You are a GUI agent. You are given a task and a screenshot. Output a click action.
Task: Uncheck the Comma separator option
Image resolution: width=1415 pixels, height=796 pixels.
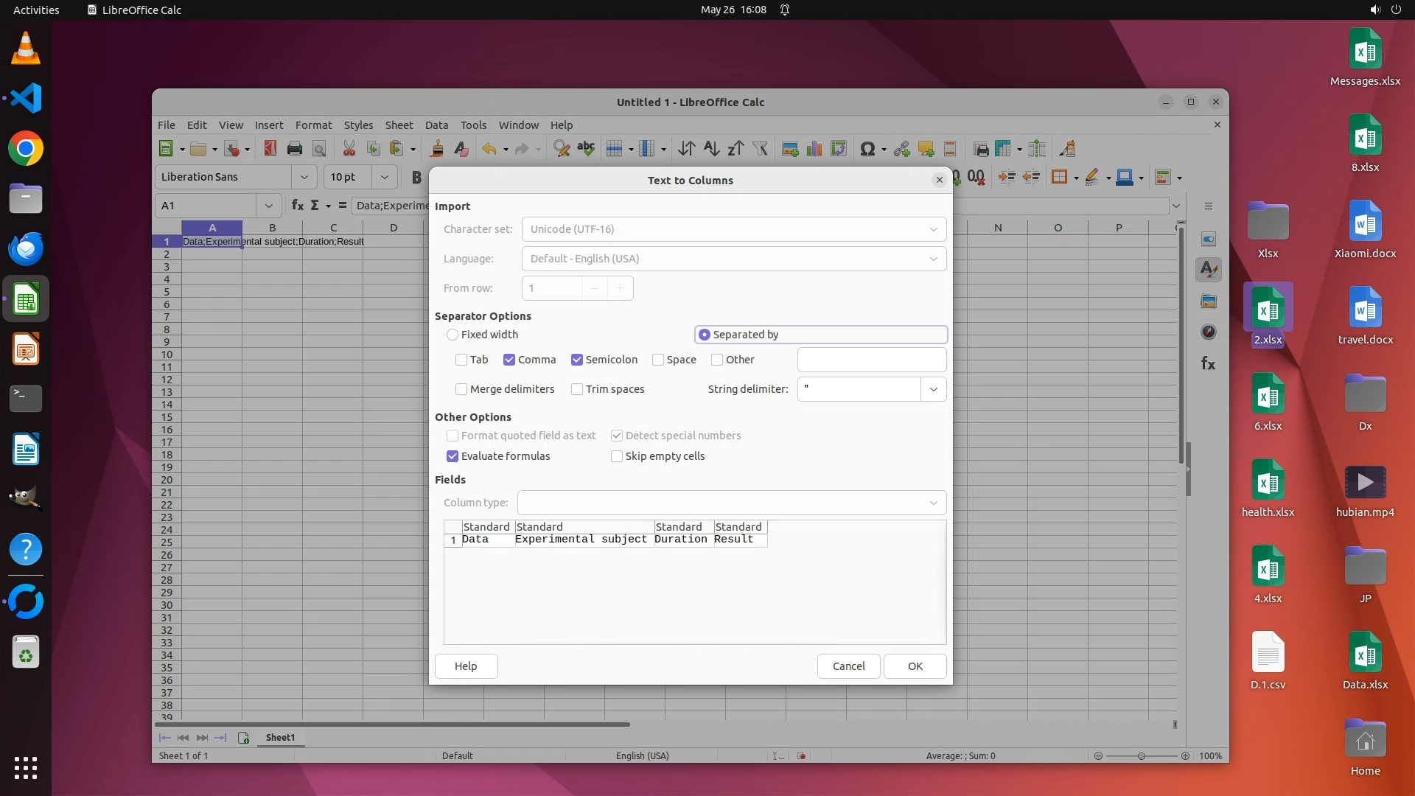tap(509, 360)
